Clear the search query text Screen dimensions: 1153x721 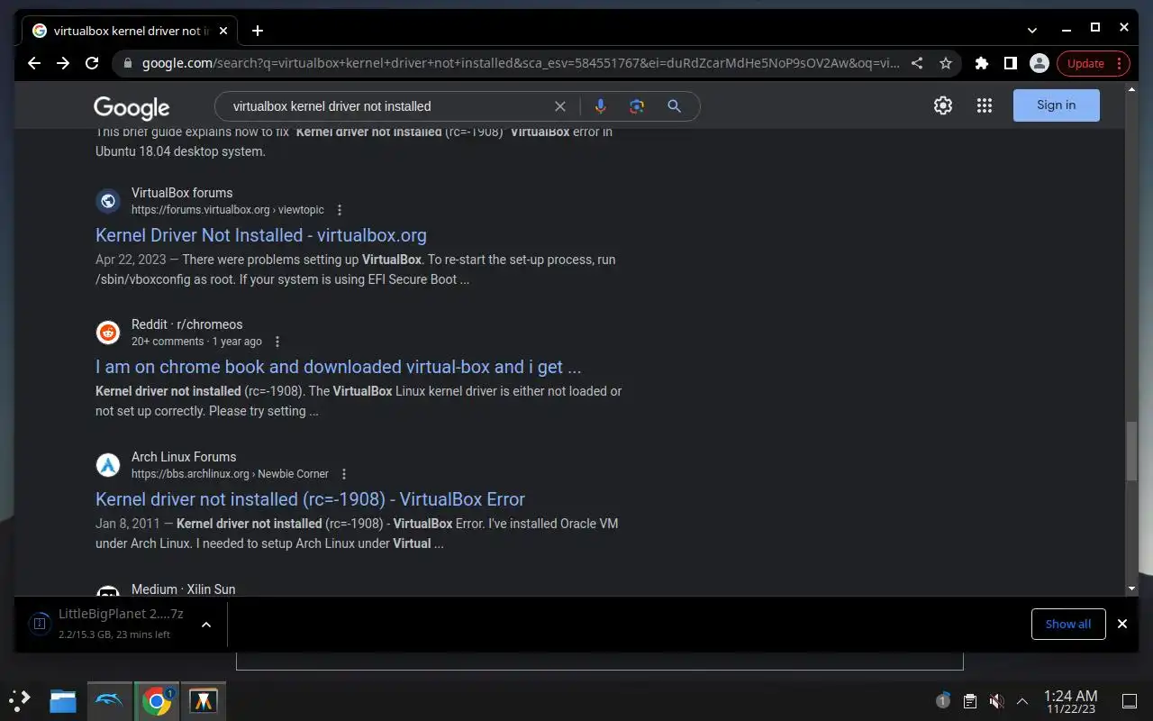tap(560, 106)
